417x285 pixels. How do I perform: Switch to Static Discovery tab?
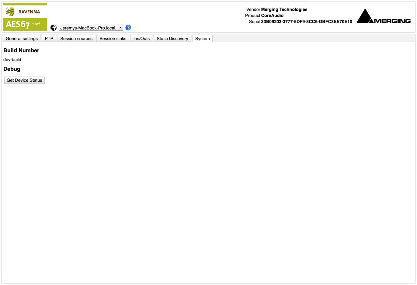172,39
